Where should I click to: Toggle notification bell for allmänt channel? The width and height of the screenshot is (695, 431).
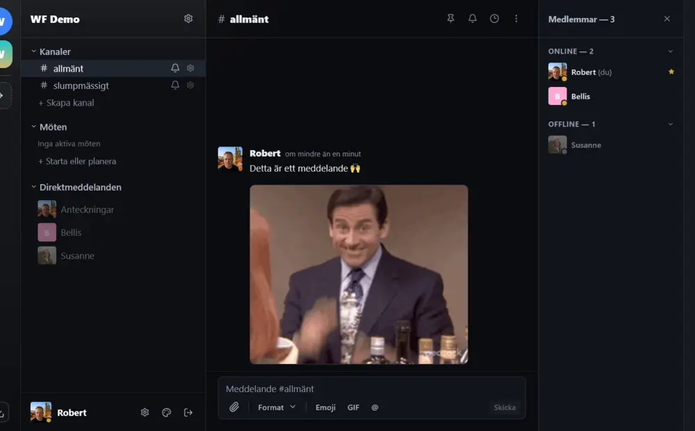pos(175,68)
